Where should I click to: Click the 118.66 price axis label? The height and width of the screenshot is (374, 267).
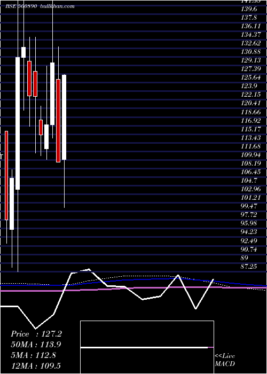(250, 112)
